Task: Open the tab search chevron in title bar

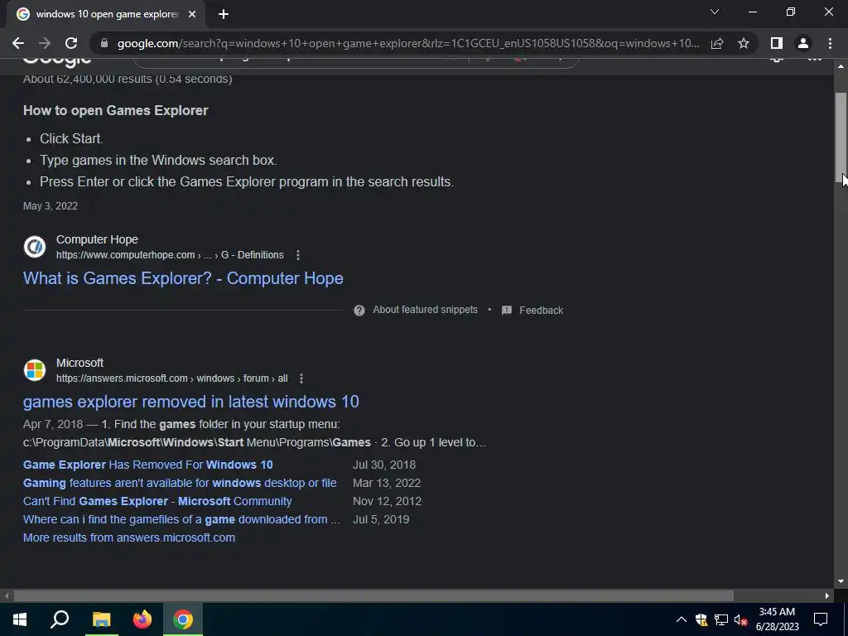Action: point(715,12)
